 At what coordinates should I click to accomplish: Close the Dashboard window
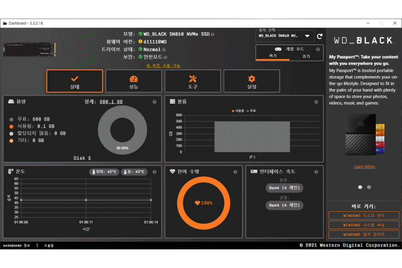(395, 23)
